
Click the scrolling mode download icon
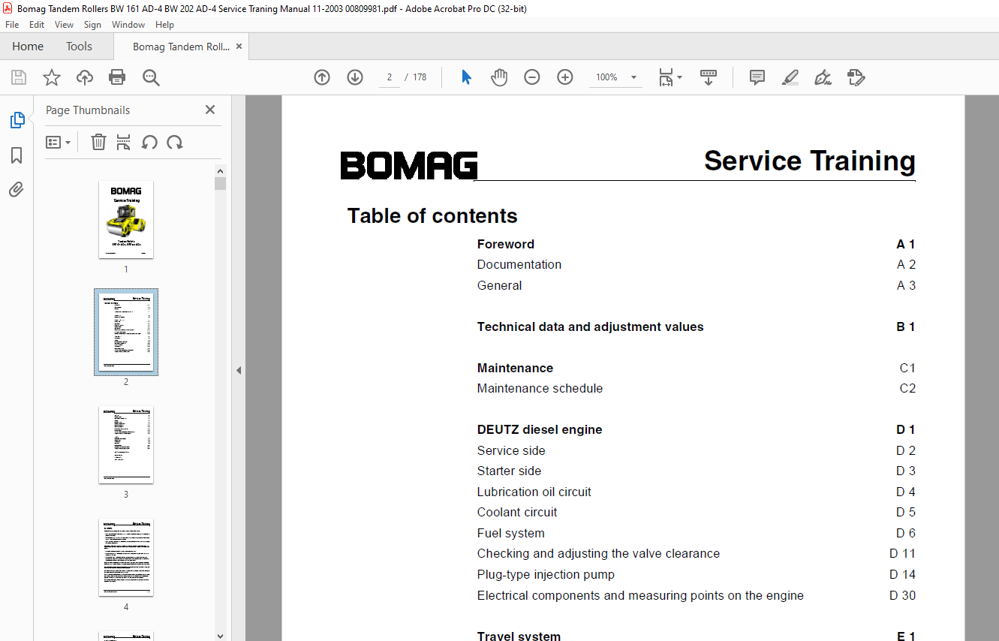pos(709,77)
